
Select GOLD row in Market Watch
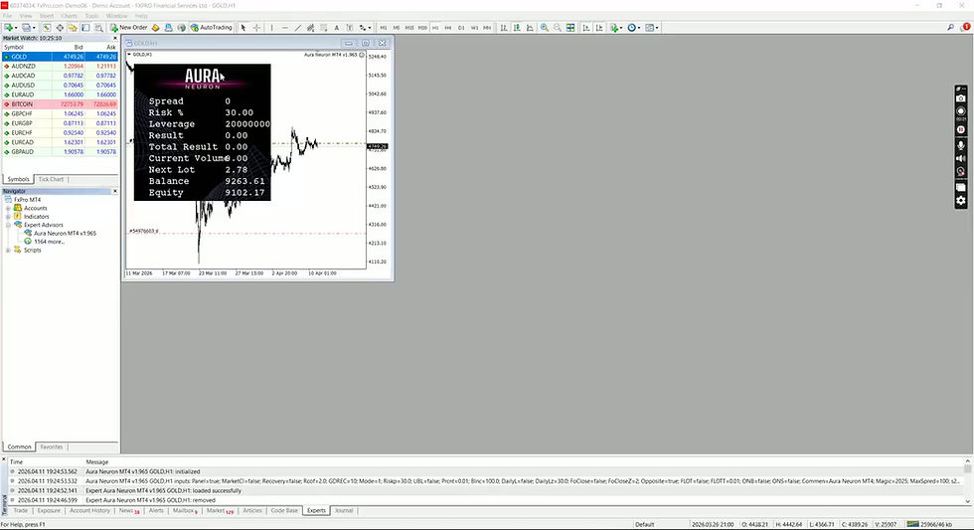point(60,57)
